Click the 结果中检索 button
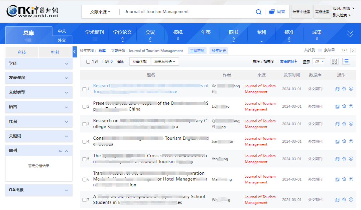This screenshot has height=210, width=361. tap(302, 12)
